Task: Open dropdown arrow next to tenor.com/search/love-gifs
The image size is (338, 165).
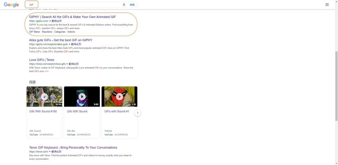Action: coord(67,64)
